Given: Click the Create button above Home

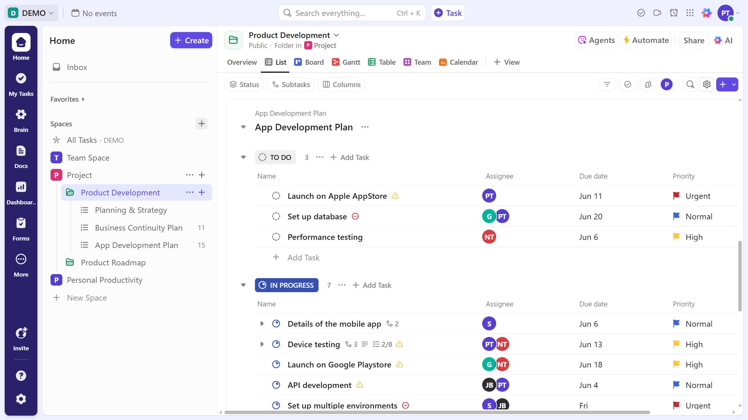Looking at the screenshot, I should tap(191, 40).
